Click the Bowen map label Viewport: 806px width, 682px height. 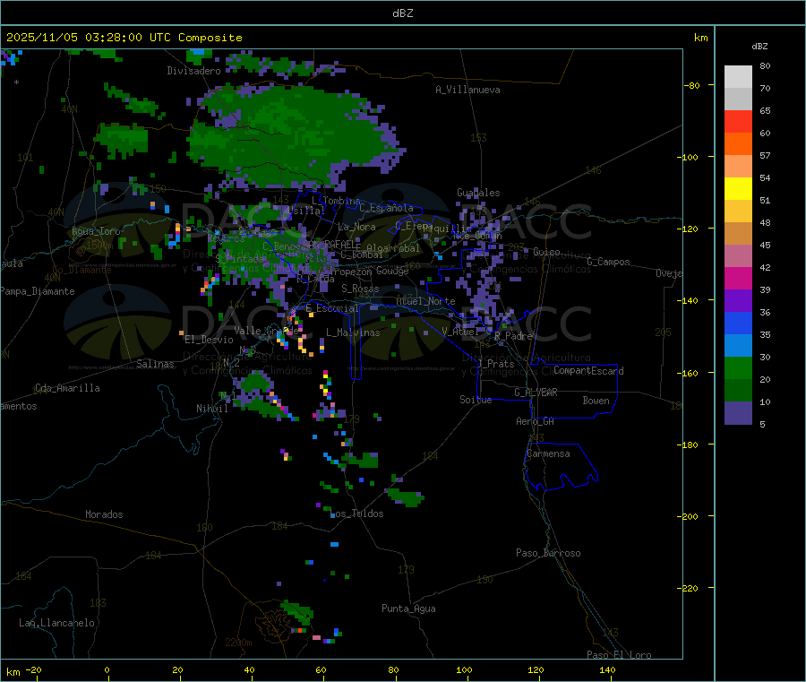click(x=596, y=401)
